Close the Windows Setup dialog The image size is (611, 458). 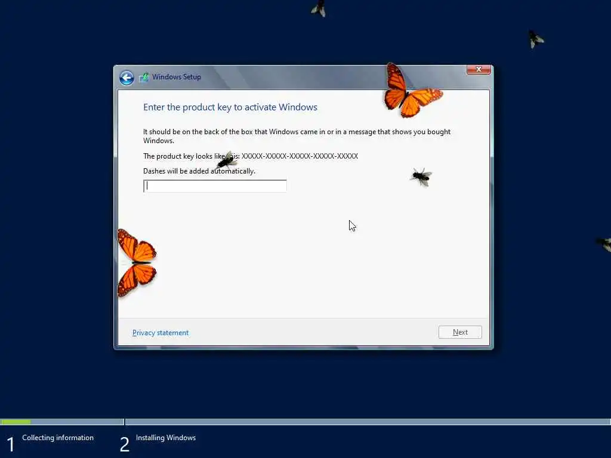479,69
